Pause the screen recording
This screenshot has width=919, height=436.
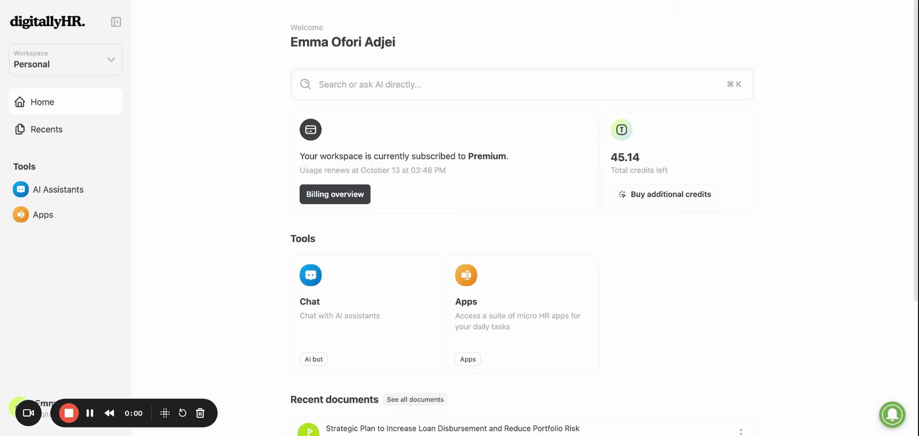click(90, 413)
